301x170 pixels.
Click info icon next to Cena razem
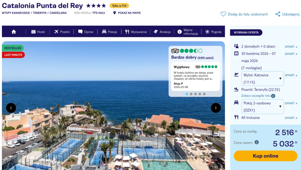point(257,142)
